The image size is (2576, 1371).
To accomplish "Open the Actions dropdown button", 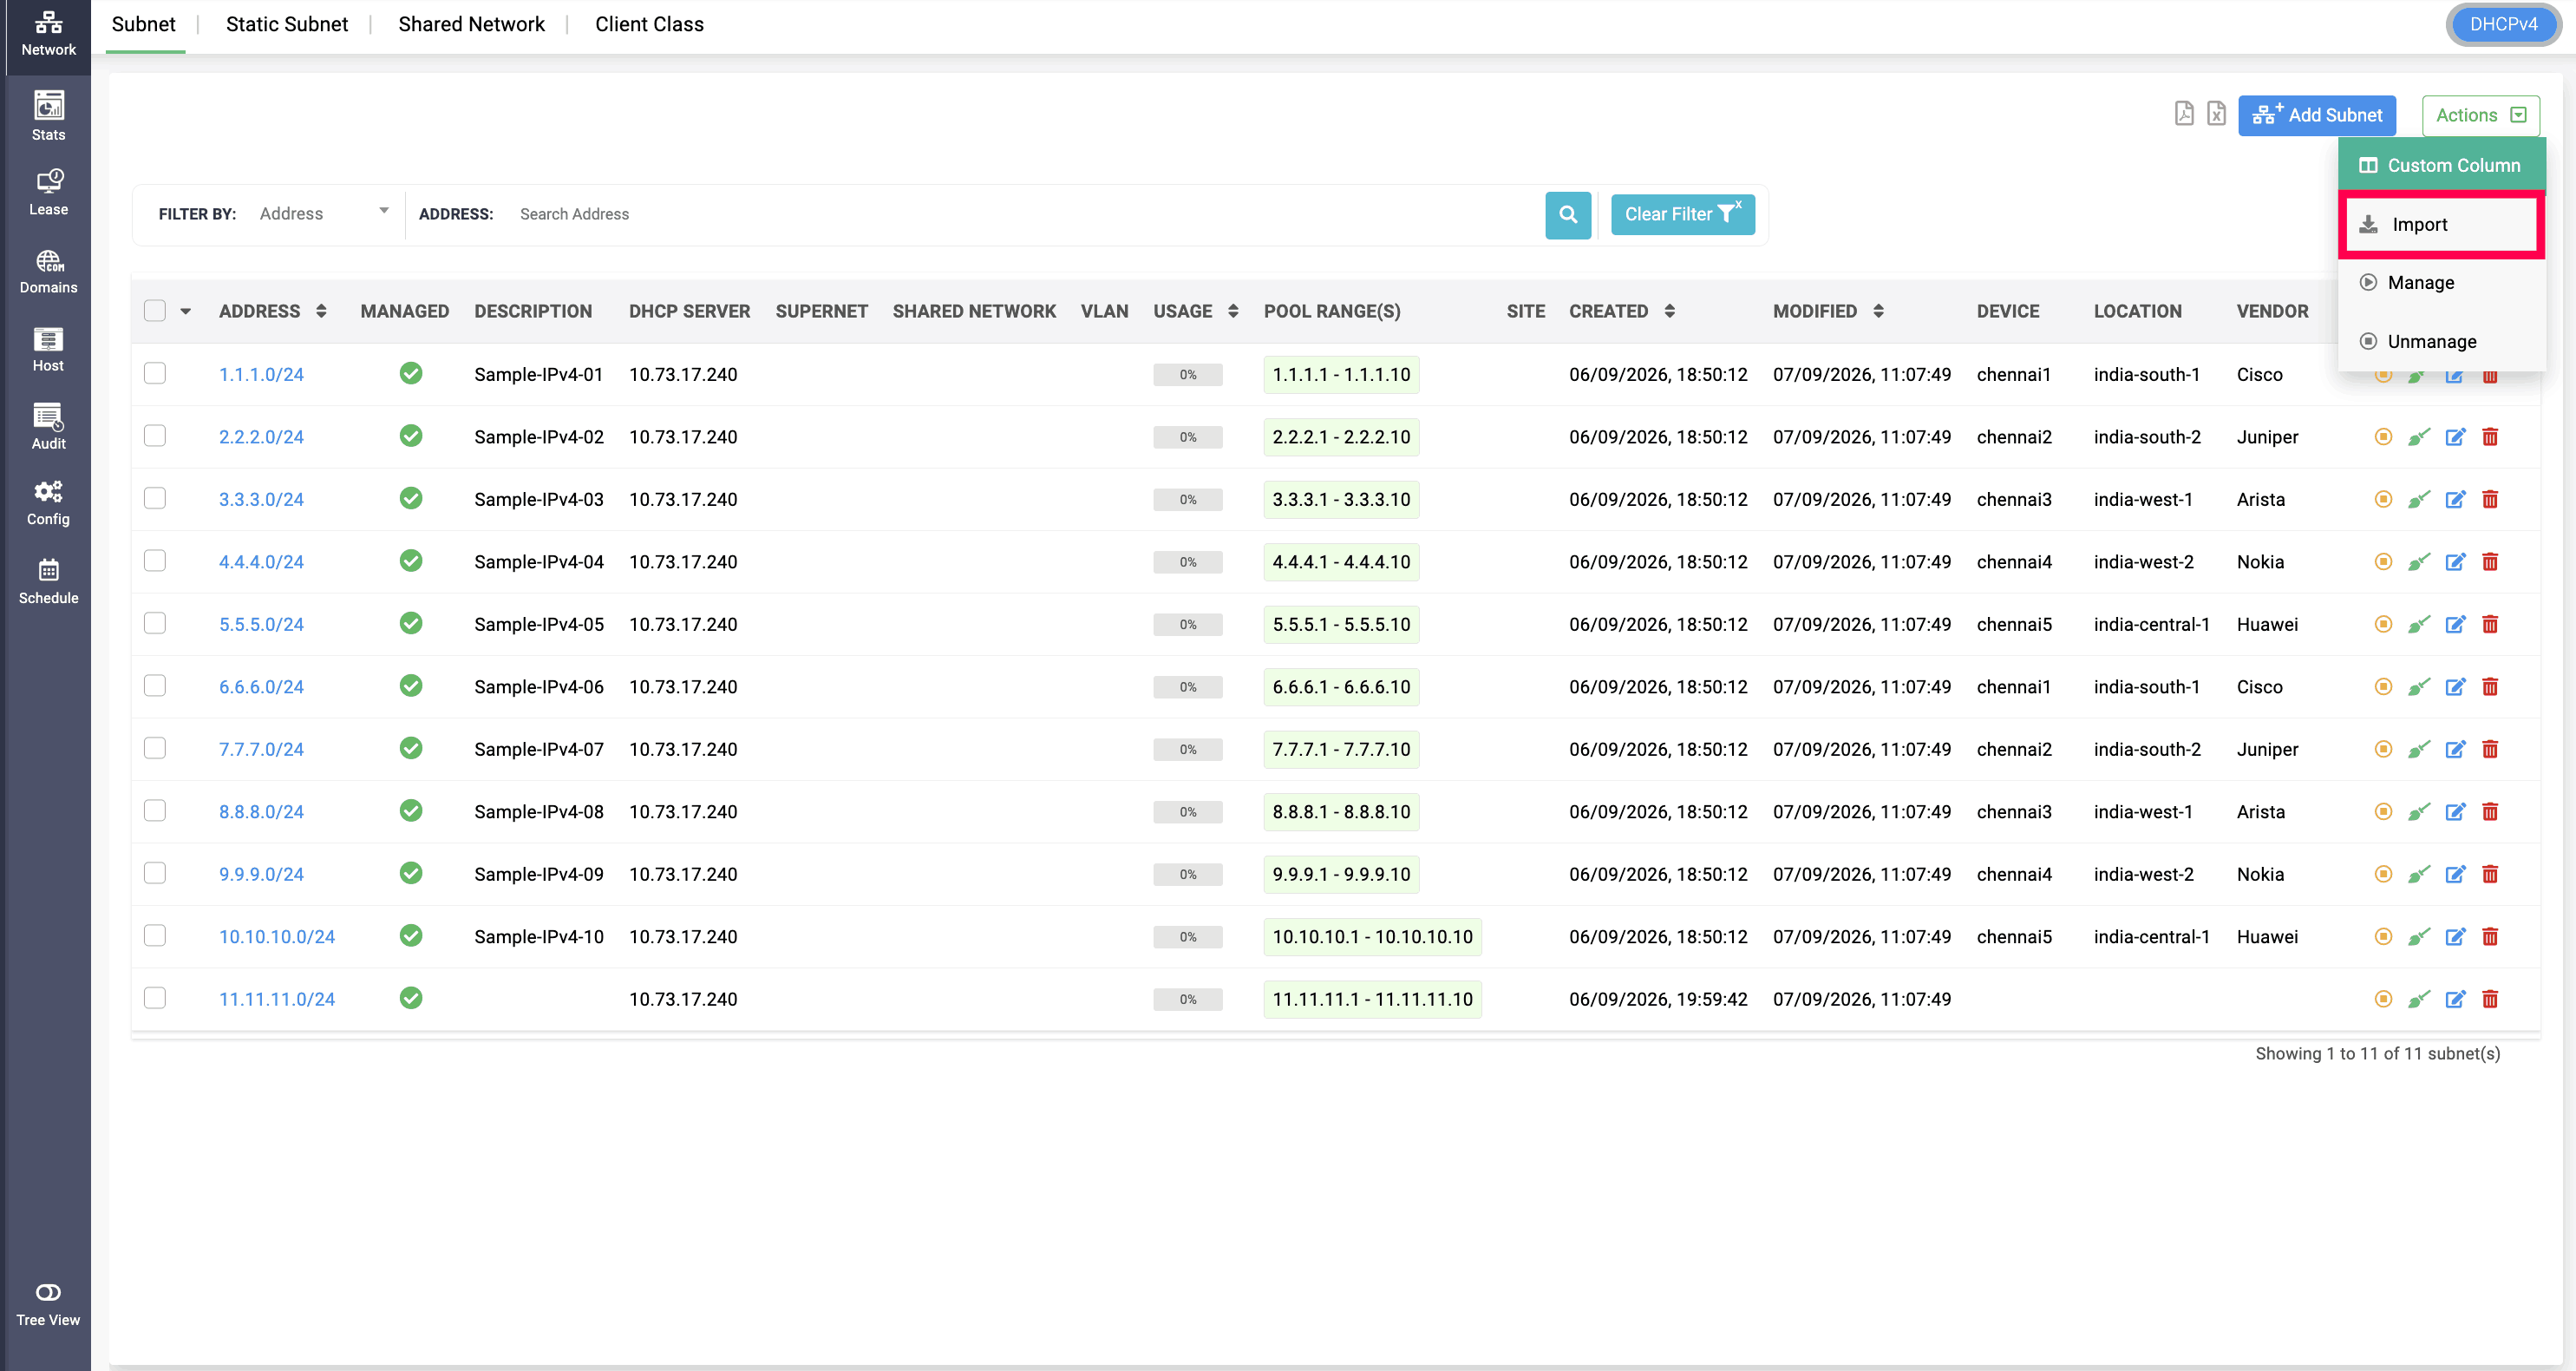I will 2480,115.
